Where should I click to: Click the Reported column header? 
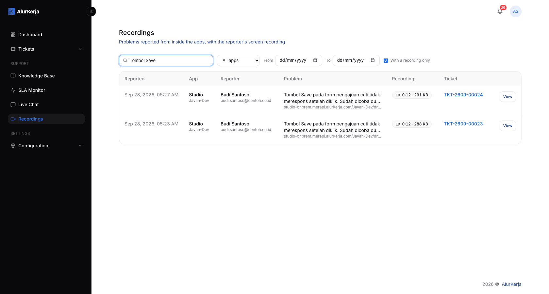(135, 79)
